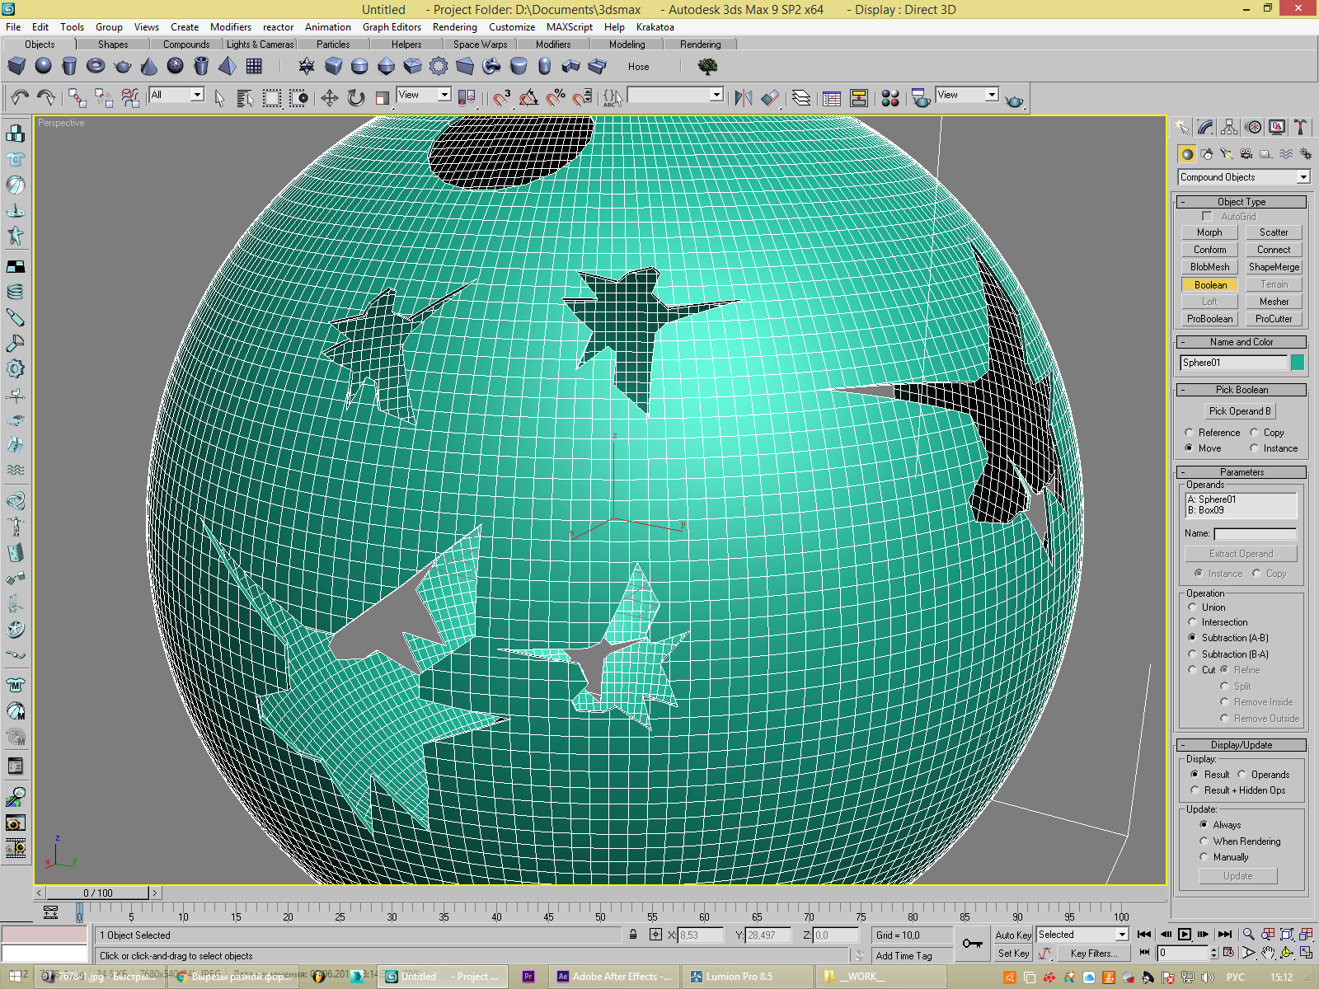The height and width of the screenshot is (989, 1319).
Task: Click the Sphere01 object color swatch
Action: (x=1298, y=363)
